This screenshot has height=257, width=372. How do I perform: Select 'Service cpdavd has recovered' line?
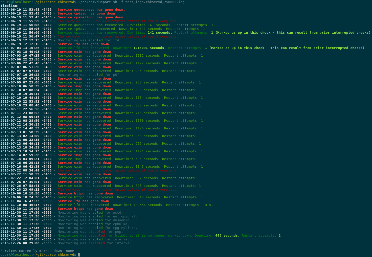pos(132,29)
